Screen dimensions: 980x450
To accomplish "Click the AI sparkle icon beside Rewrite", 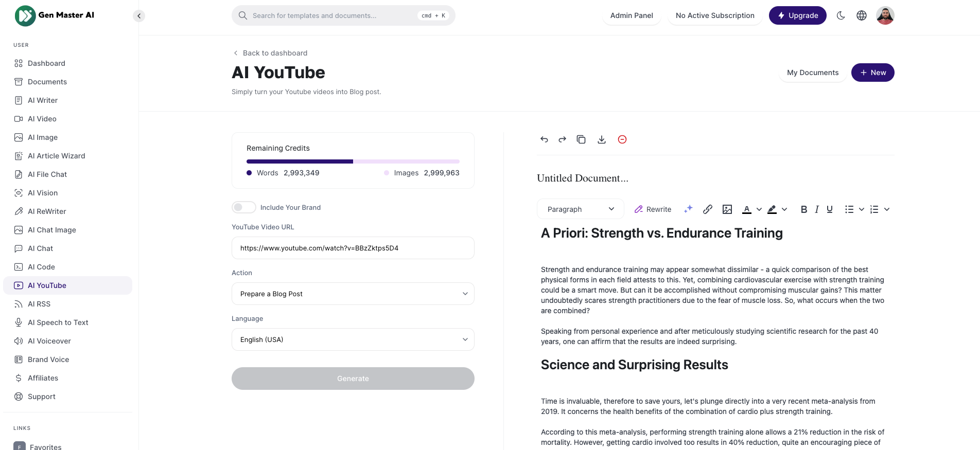I will (x=688, y=209).
